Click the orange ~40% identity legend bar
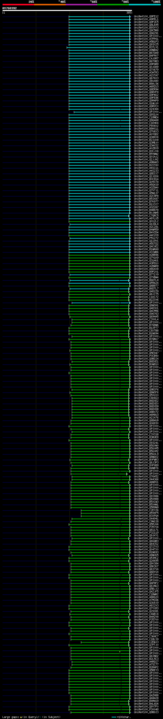This screenshot has width=163, height=719. 50,5
